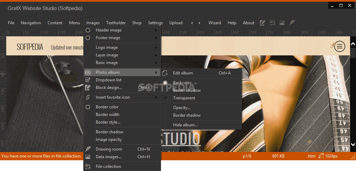
Task: Click the list icon beside Dropdown list
Action: 88,80
